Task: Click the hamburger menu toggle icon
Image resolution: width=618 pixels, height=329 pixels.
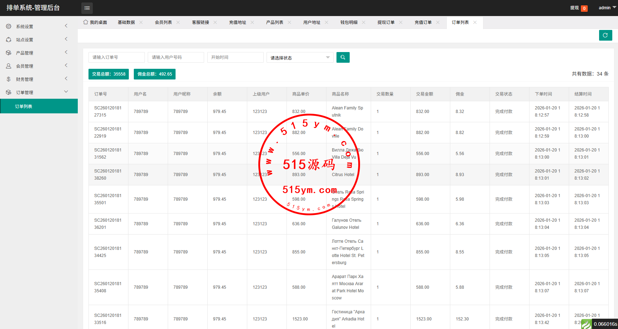Action: 87,8
